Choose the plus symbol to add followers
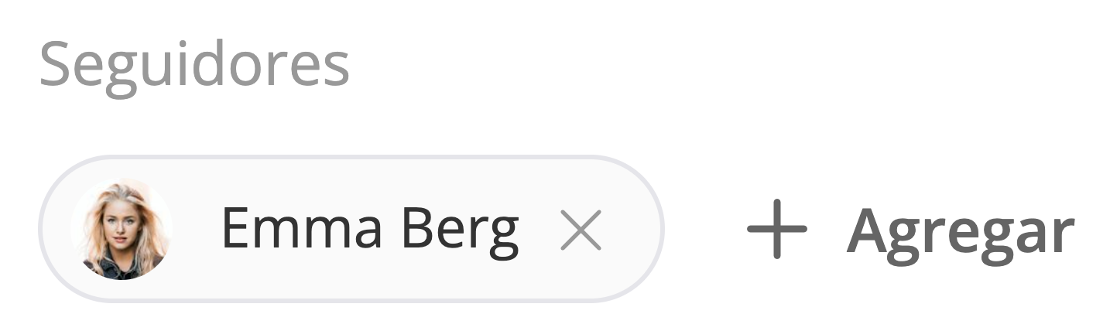Viewport: 1110px width, 331px height. (x=776, y=229)
